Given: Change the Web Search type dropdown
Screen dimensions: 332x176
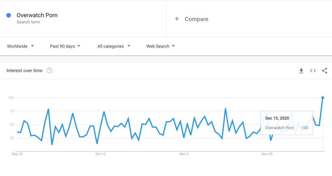Looking at the screenshot, I should click(160, 46).
